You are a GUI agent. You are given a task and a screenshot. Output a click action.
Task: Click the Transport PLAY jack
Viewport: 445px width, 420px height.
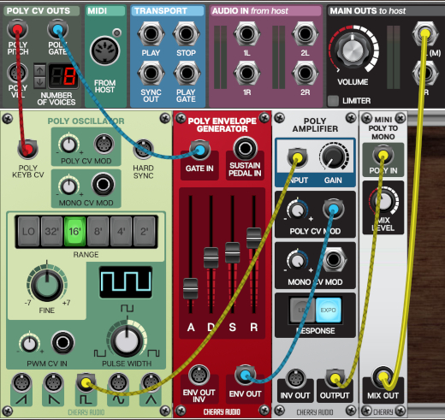(151, 33)
